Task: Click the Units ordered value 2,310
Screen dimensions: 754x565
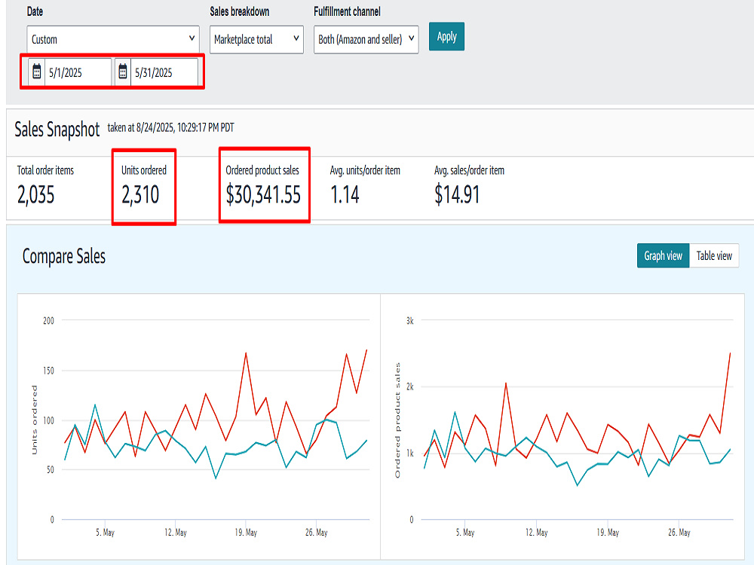Action: 140,194
